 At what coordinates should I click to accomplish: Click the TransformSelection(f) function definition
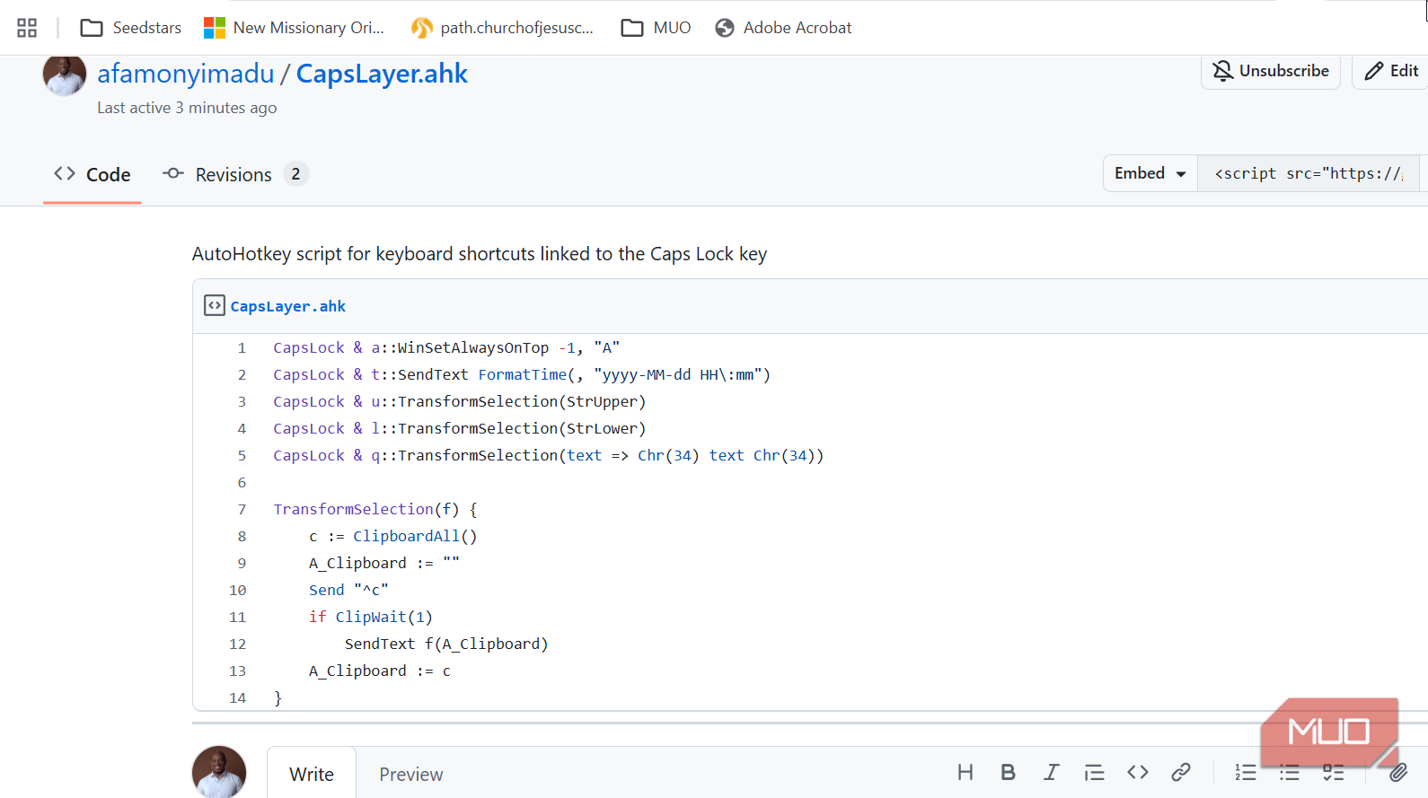click(x=375, y=509)
